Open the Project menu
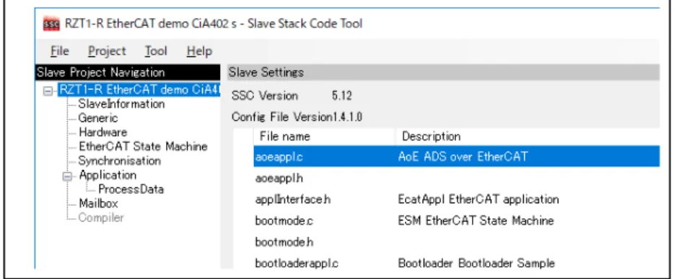674x279 pixels. (x=107, y=51)
